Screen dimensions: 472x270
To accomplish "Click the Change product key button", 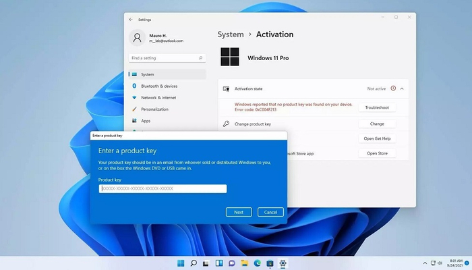I will click(x=377, y=124).
